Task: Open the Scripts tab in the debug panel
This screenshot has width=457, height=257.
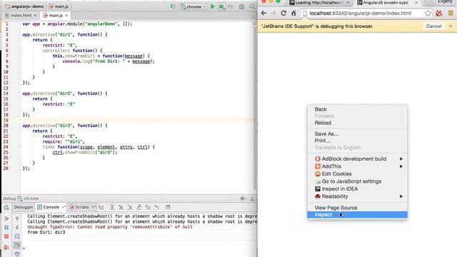Action: point(82,207)
